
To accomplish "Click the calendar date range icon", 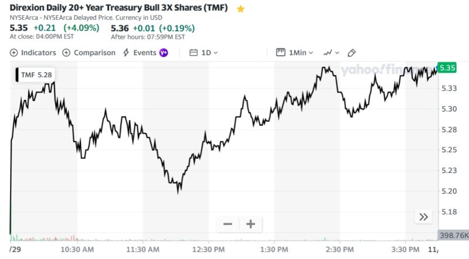I will click(193, 53).
